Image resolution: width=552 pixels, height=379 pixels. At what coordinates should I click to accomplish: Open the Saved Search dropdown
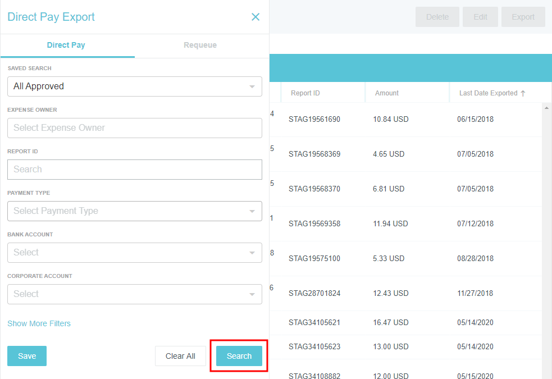click(134, 86)
